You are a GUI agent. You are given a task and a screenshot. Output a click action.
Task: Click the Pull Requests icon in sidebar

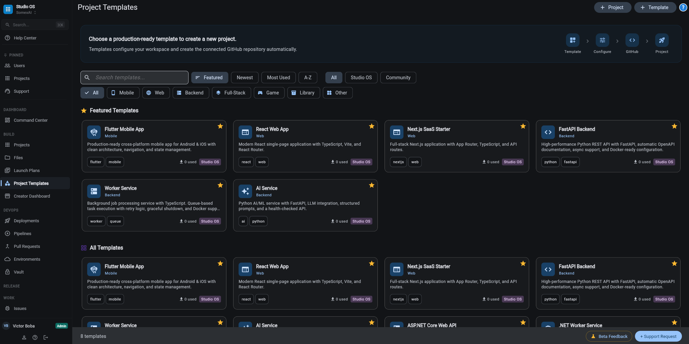7,246
